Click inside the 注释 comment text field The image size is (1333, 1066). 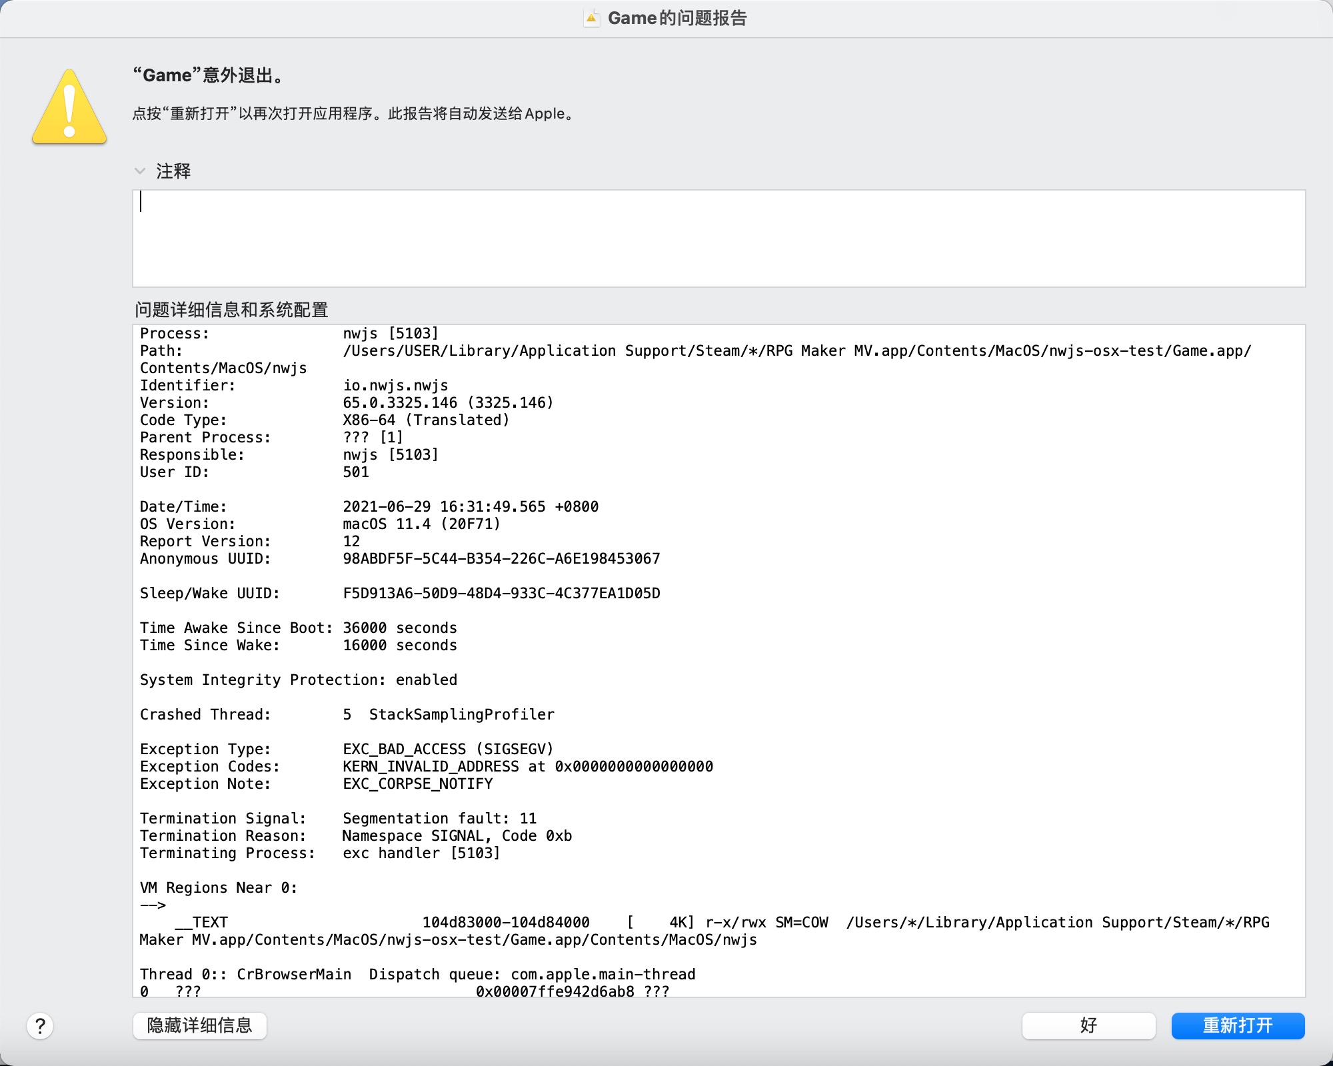[718, 239]
